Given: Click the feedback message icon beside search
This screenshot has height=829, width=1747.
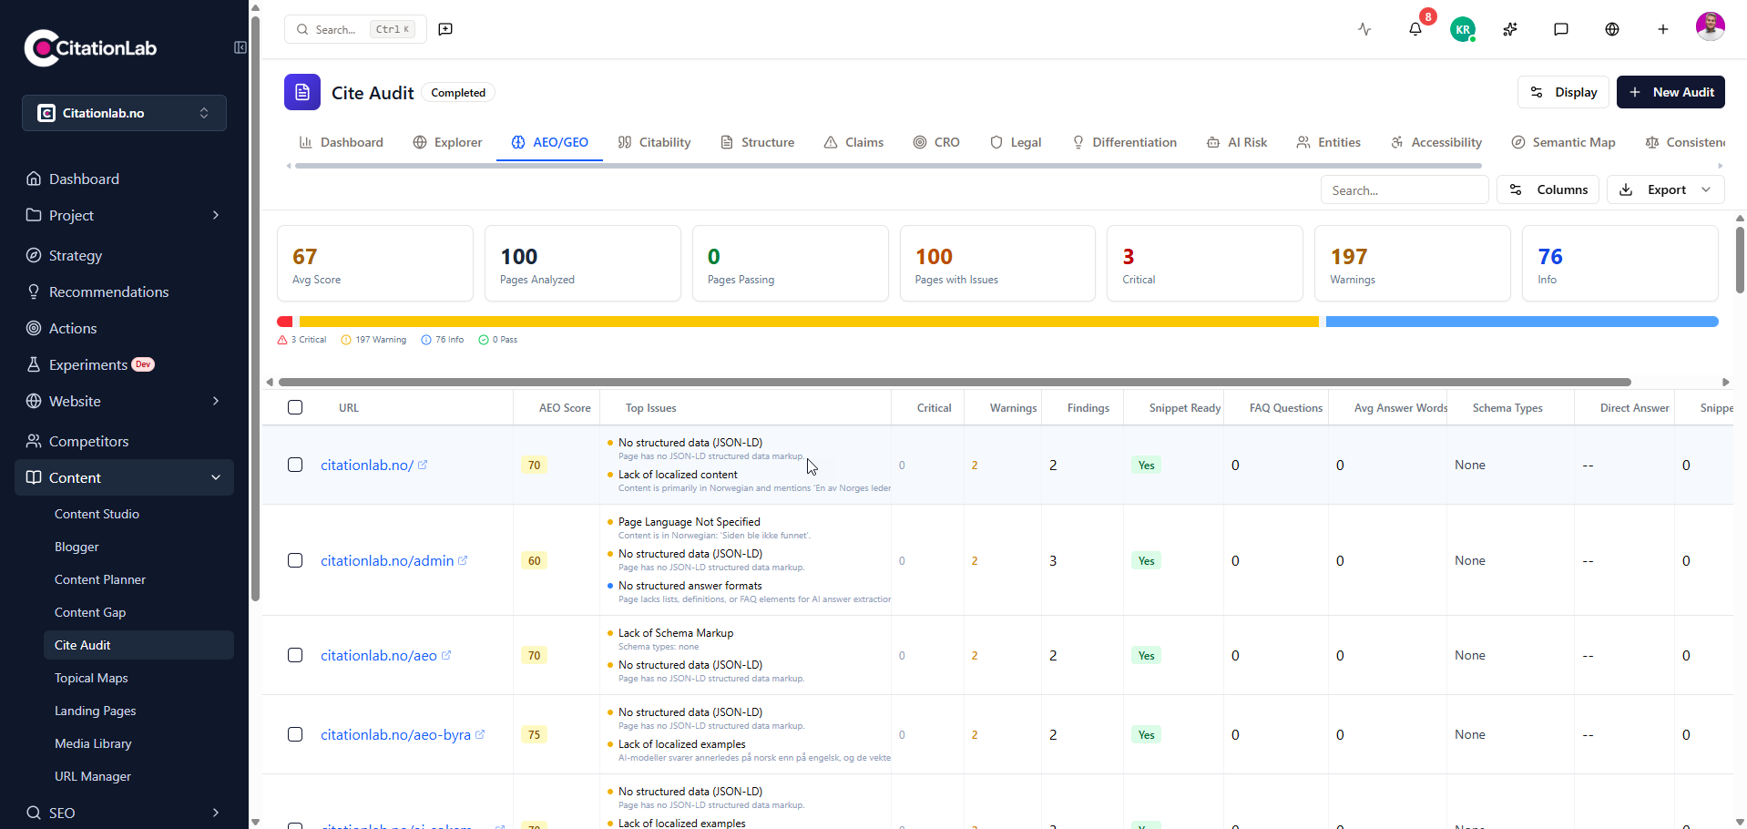Looking at the screenshot, I should coord(445,29).
